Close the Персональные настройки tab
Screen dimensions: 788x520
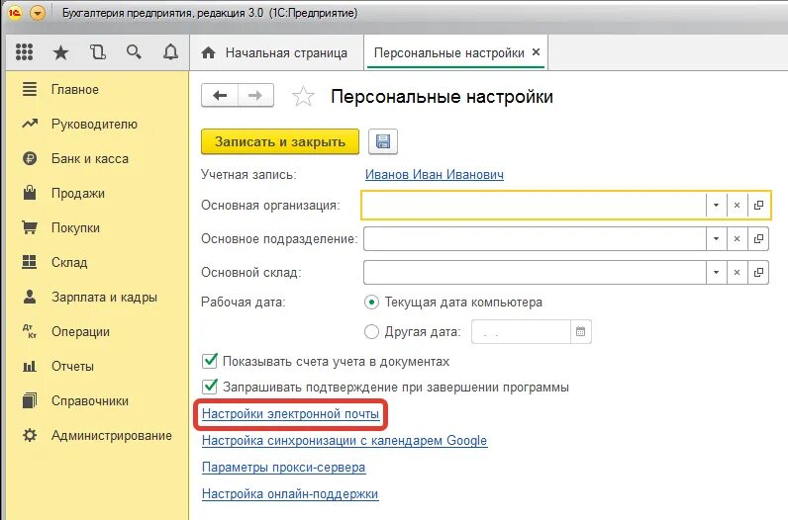[537, 51]
